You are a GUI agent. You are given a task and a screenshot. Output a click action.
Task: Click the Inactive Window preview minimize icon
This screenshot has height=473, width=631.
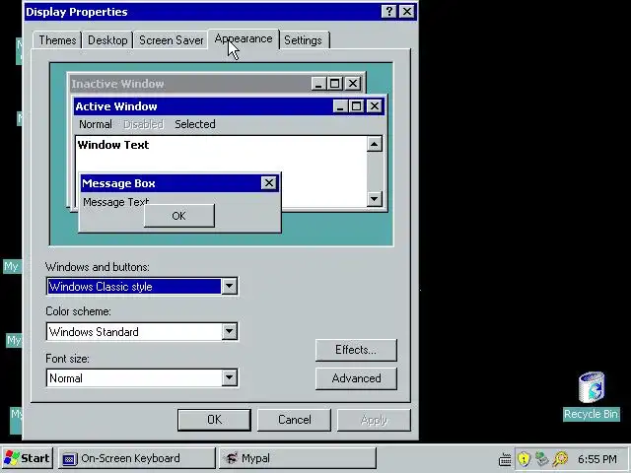(318, 84)
